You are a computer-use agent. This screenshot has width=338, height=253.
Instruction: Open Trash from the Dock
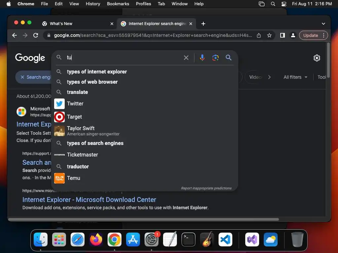click(297, 239)
